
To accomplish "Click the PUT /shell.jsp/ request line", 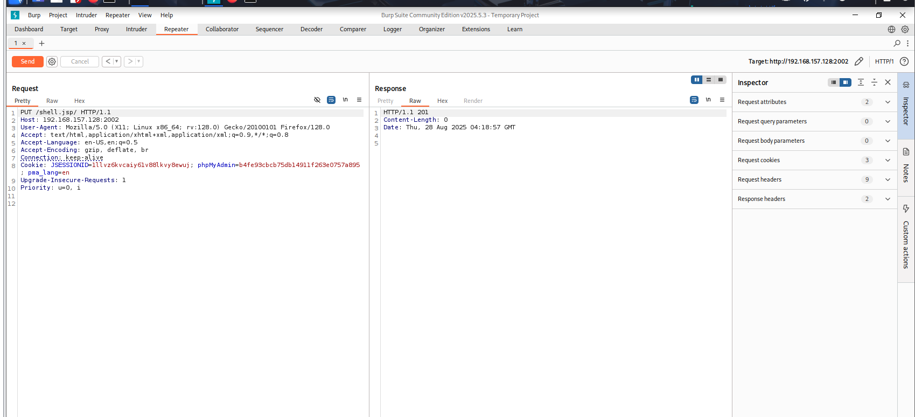I will coord(66,112).
